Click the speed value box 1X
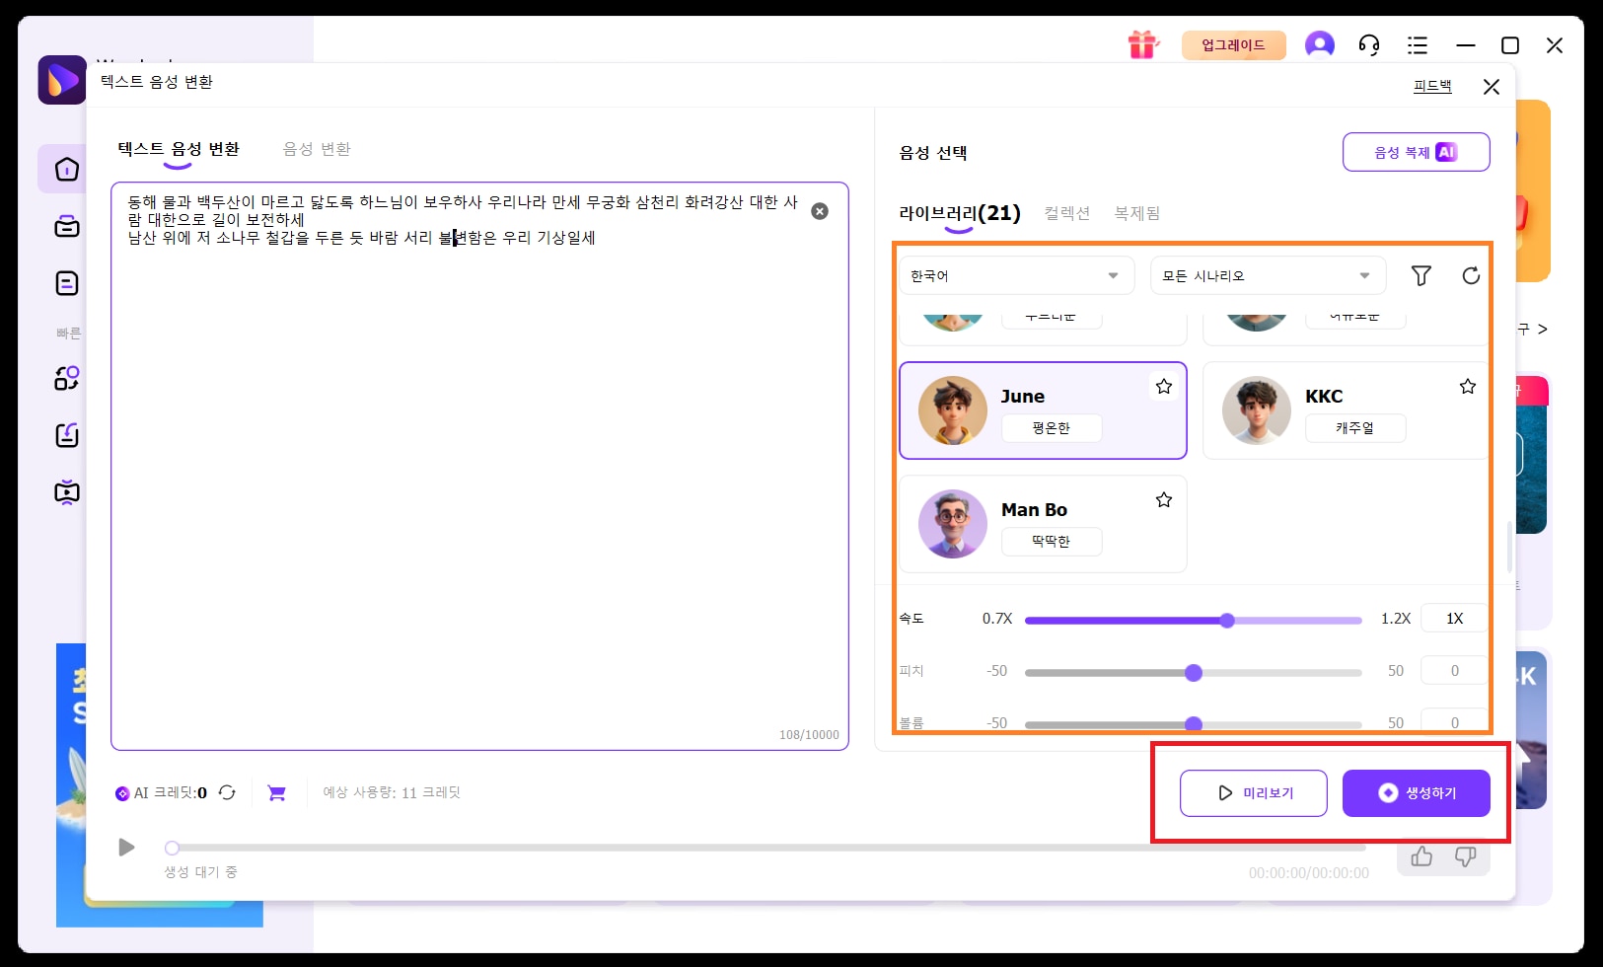1603x967 pixels. [1454, 619]
